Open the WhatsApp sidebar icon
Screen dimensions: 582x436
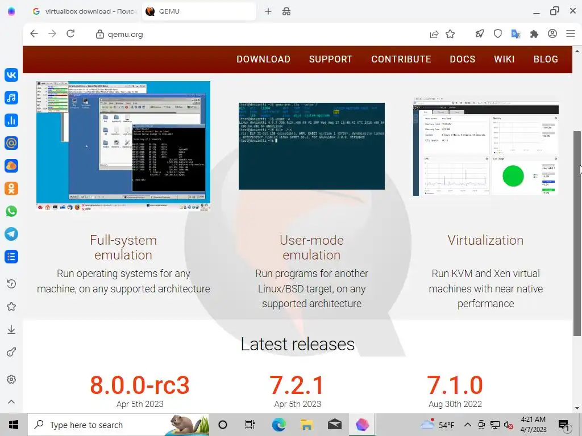coord(11,211)
